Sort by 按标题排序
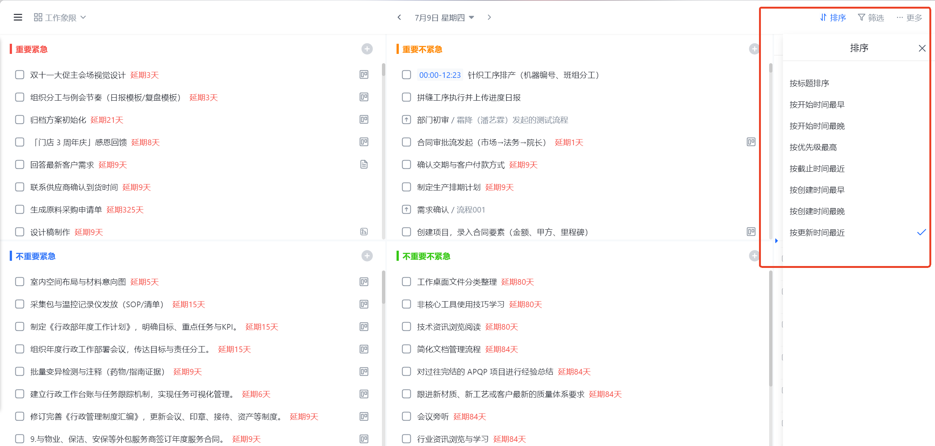The width and height of the screenshot is (935, 446). pyautogui.click(x=809, y=83)
